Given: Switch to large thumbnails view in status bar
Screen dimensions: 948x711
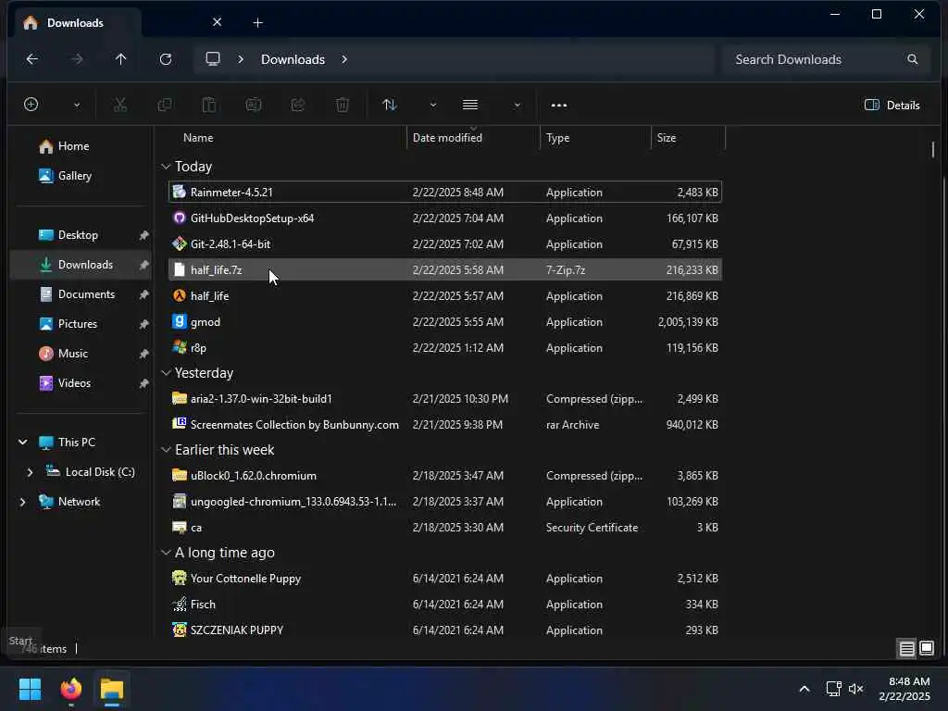Looking at the screenshot, I should click(927, 649).
